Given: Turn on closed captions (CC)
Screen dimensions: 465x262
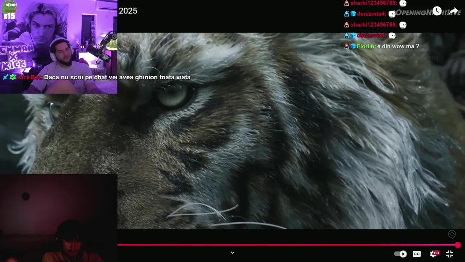Looking at the screenshot, I should coord(417,254).
